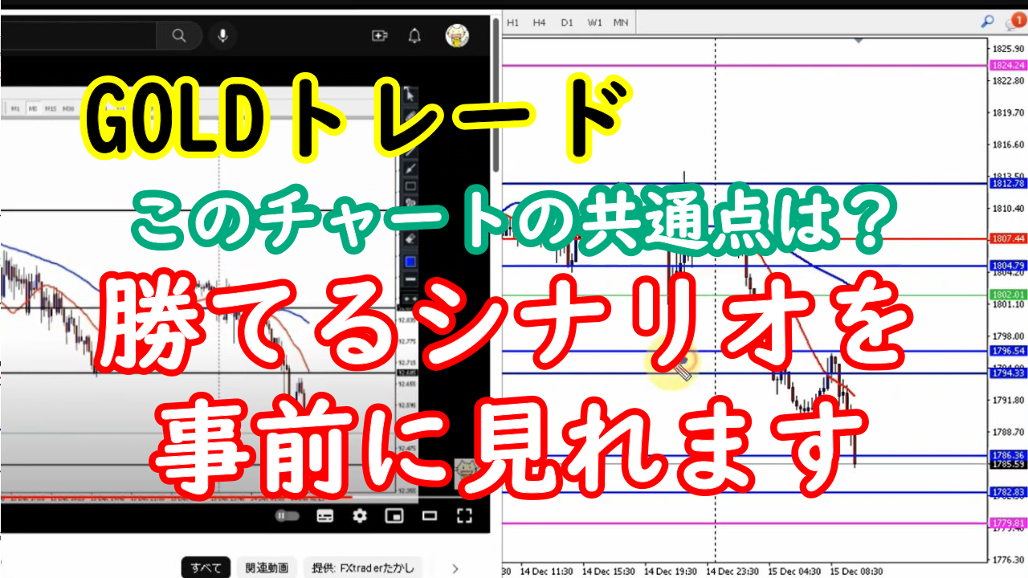Click the 1807.44 red price label
The height and width of the screenshot is (578, 1028).
tap(1008, 238)
